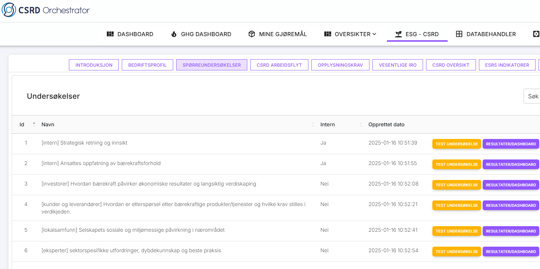Click Test Undersøkelse for investorer row
This screenshot has height=269, width=540.
pyautogui.click(x=457, y=185)
